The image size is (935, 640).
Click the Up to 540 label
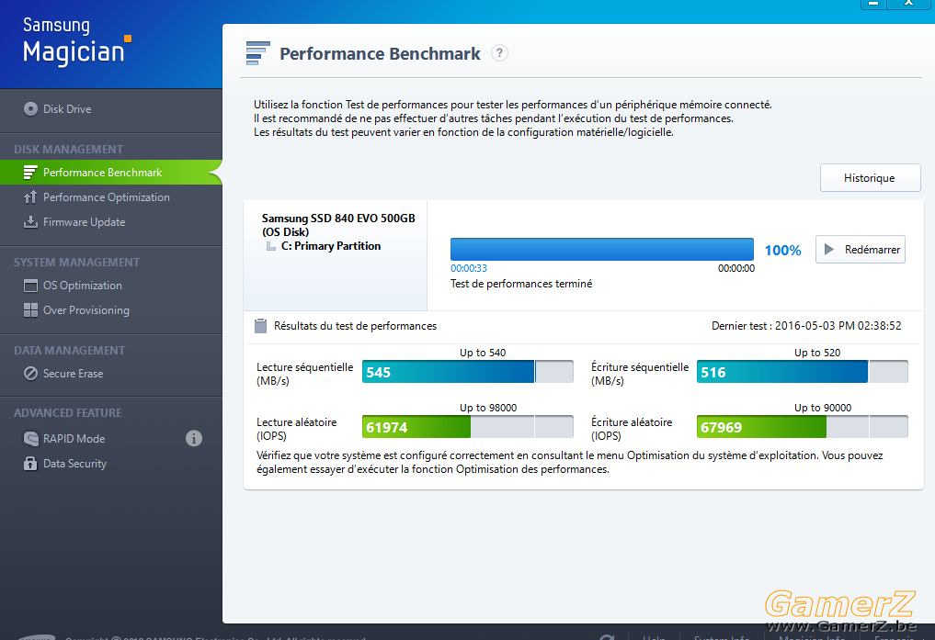pyautogui.click(x=483, y=353)
